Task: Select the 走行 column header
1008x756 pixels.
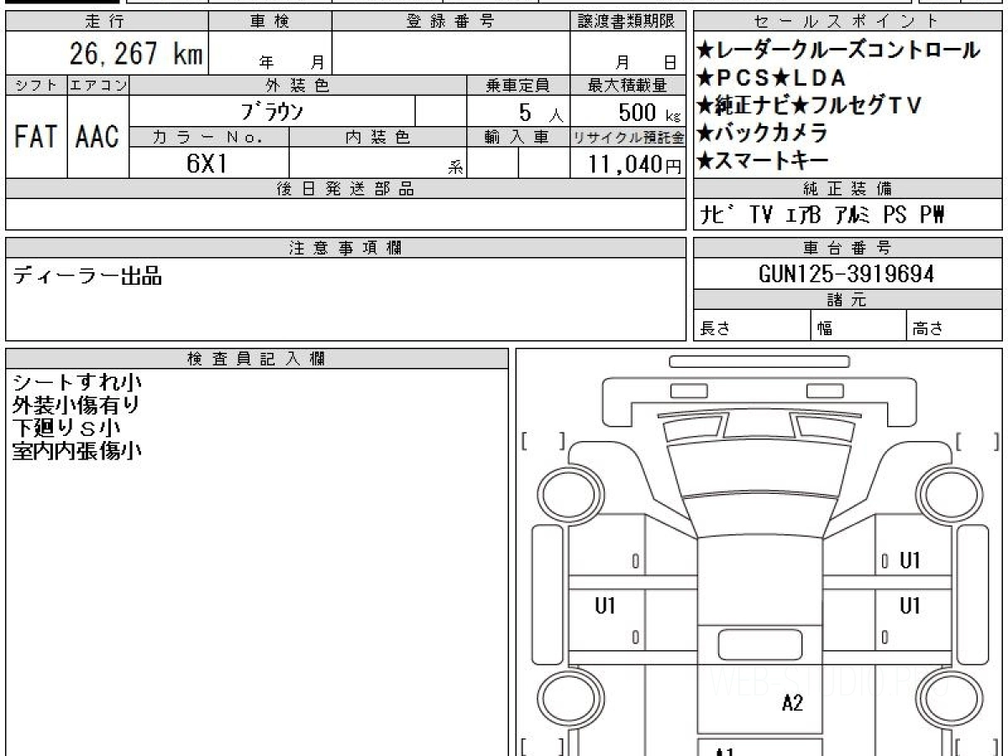Action: coord(105,22)
